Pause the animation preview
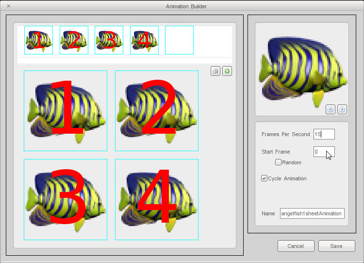 click(331, 109)
